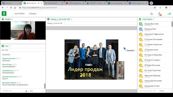173x97 pixels.
Task: Expand the ПАРАД_2_КАТАЛОГ.PDF dropdown
Action: click(72, 19)
